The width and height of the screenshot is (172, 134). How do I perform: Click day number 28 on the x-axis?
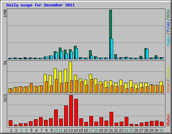click(146, 130)
